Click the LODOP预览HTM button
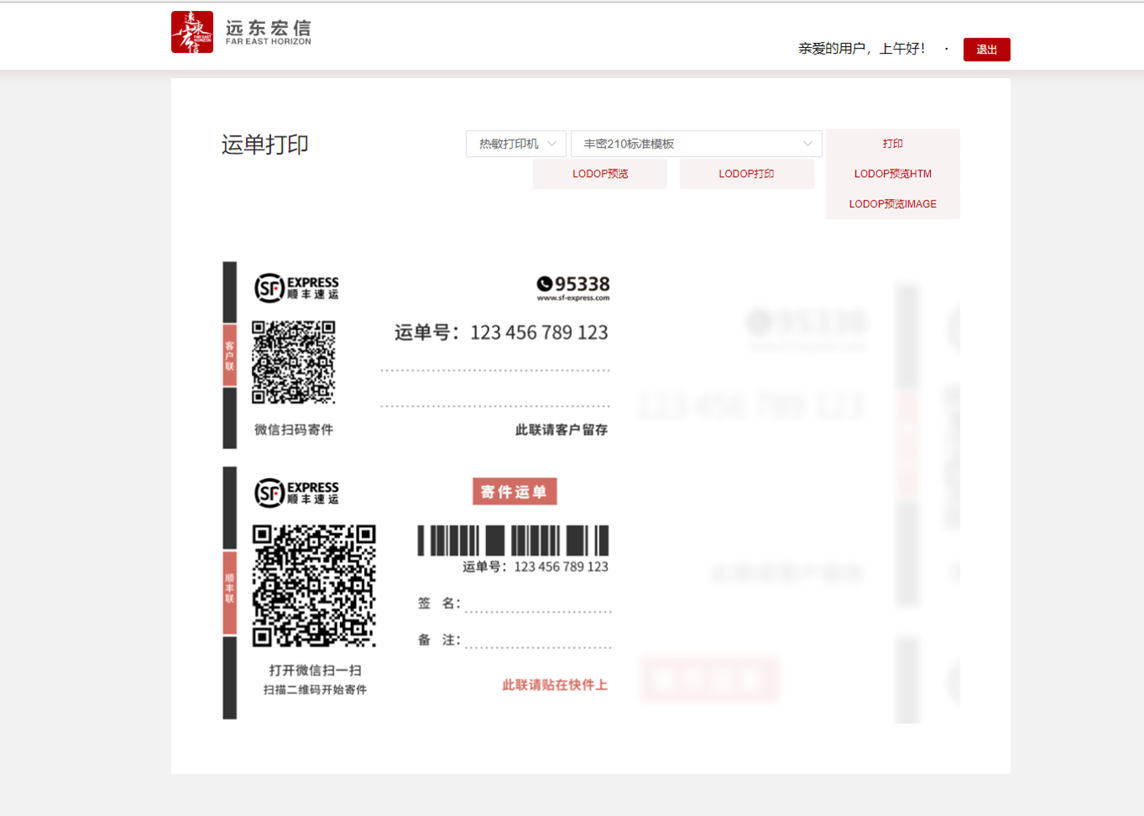Viewport: 1144px width, 816px height. (892, 174)
